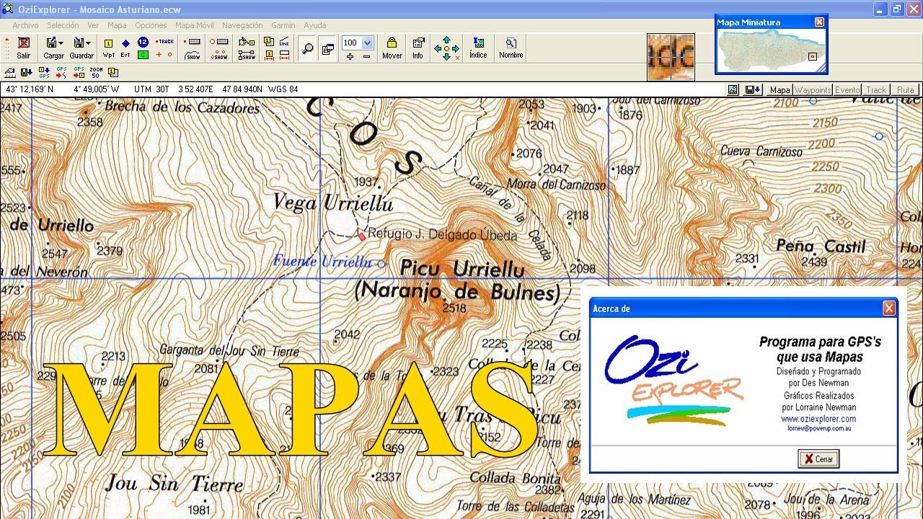Click the blue circle 12 icon
This screenshot has width=923, height=519.
(143, 42)
